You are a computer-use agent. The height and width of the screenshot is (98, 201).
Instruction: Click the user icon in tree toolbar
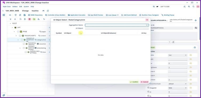pyautogui.click(x=38, y=19)
